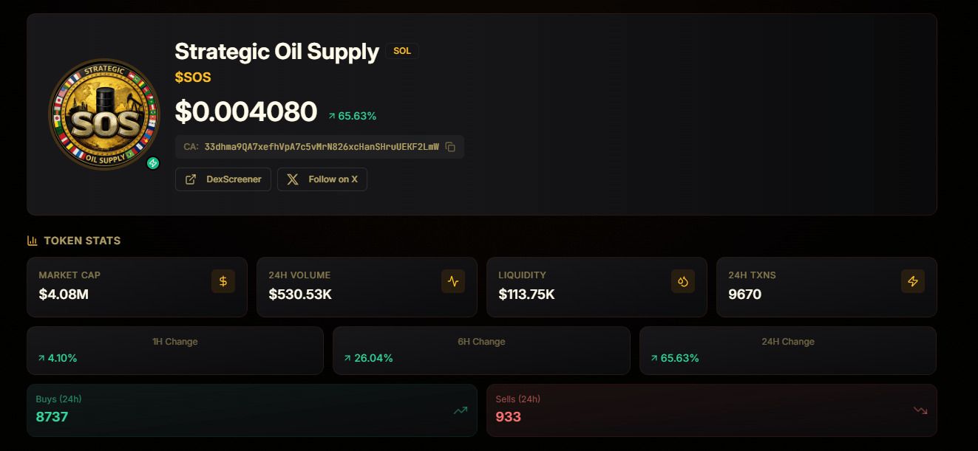
Task: Copy the contract address icon
Action: pos(450,147)
